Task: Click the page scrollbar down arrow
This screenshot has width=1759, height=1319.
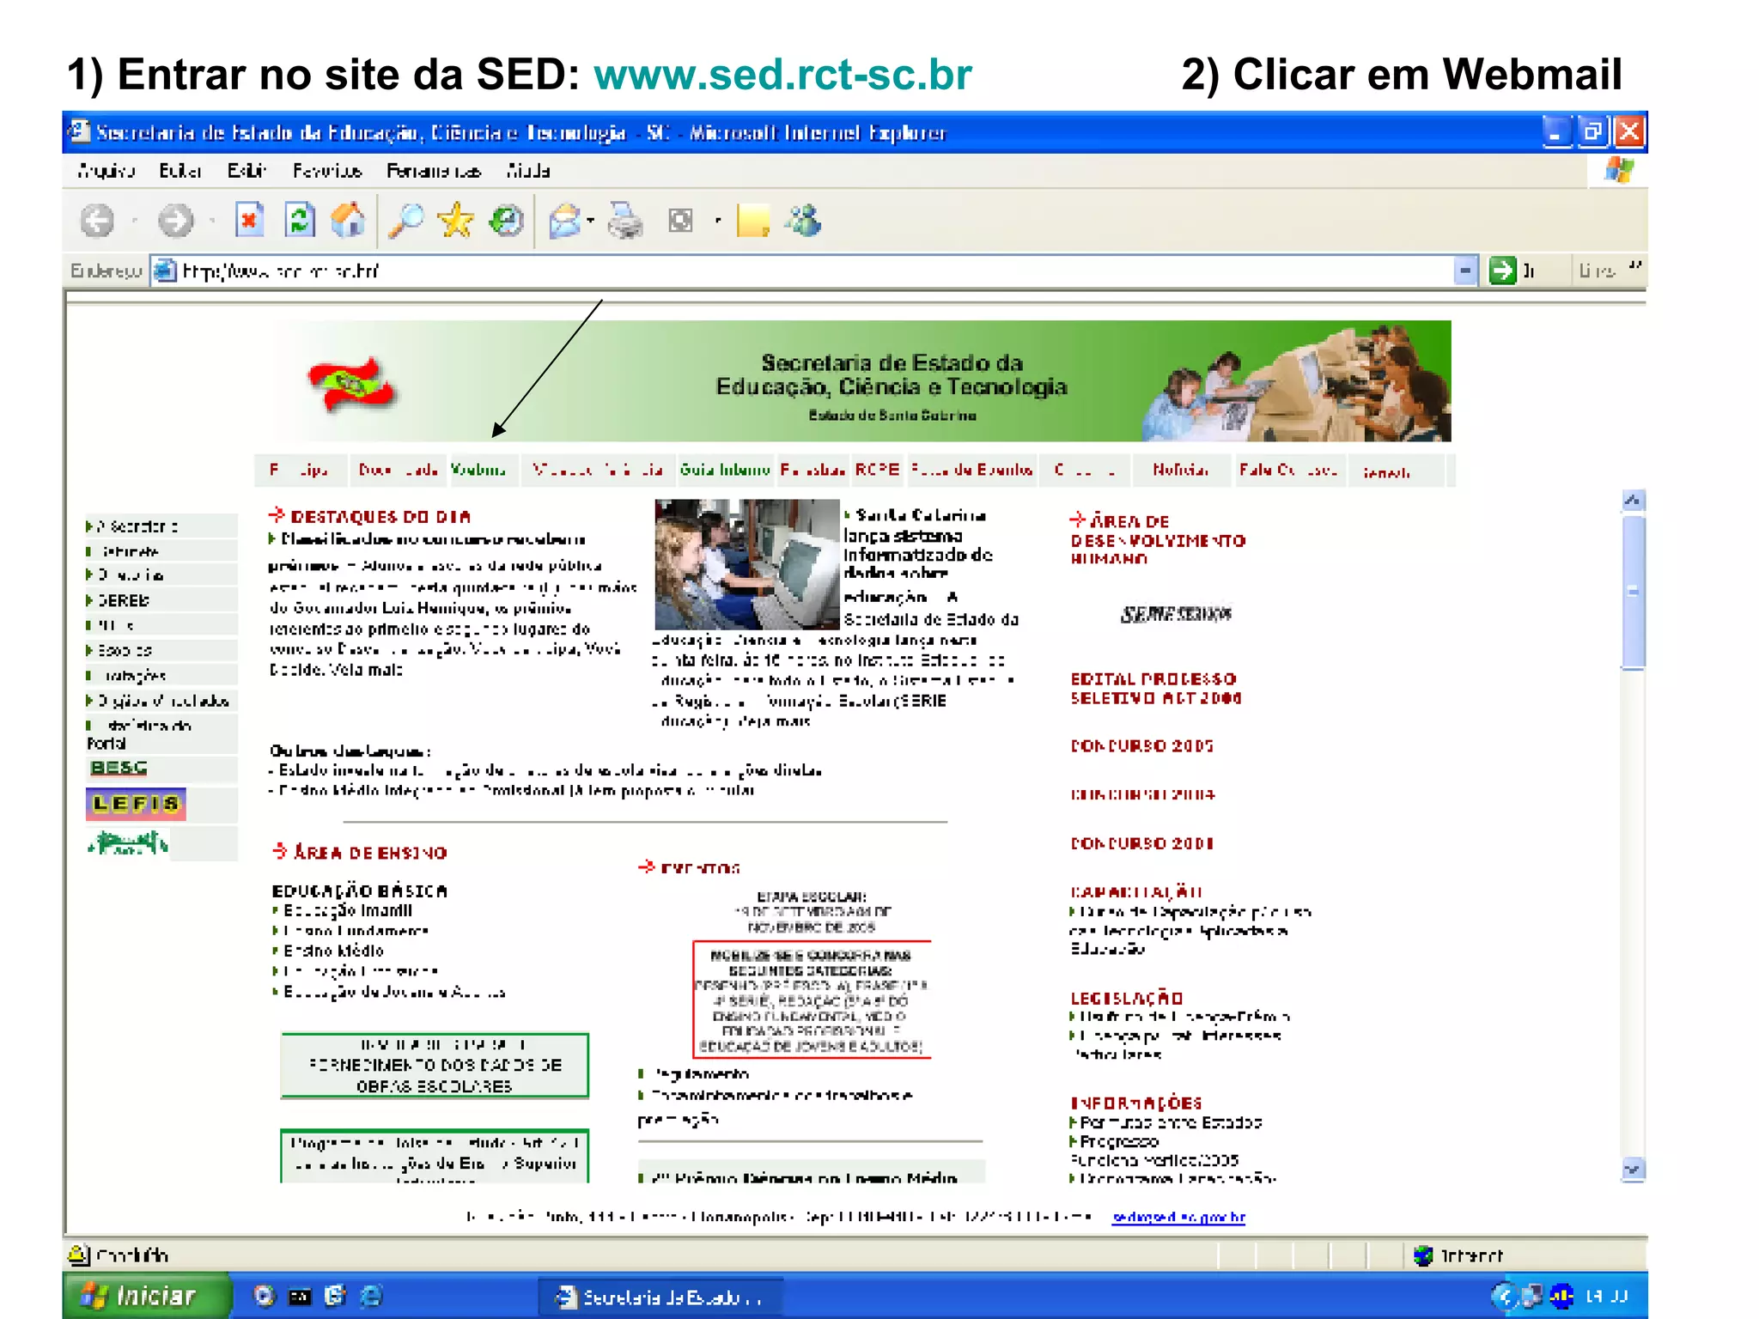Action: 1633,1169
